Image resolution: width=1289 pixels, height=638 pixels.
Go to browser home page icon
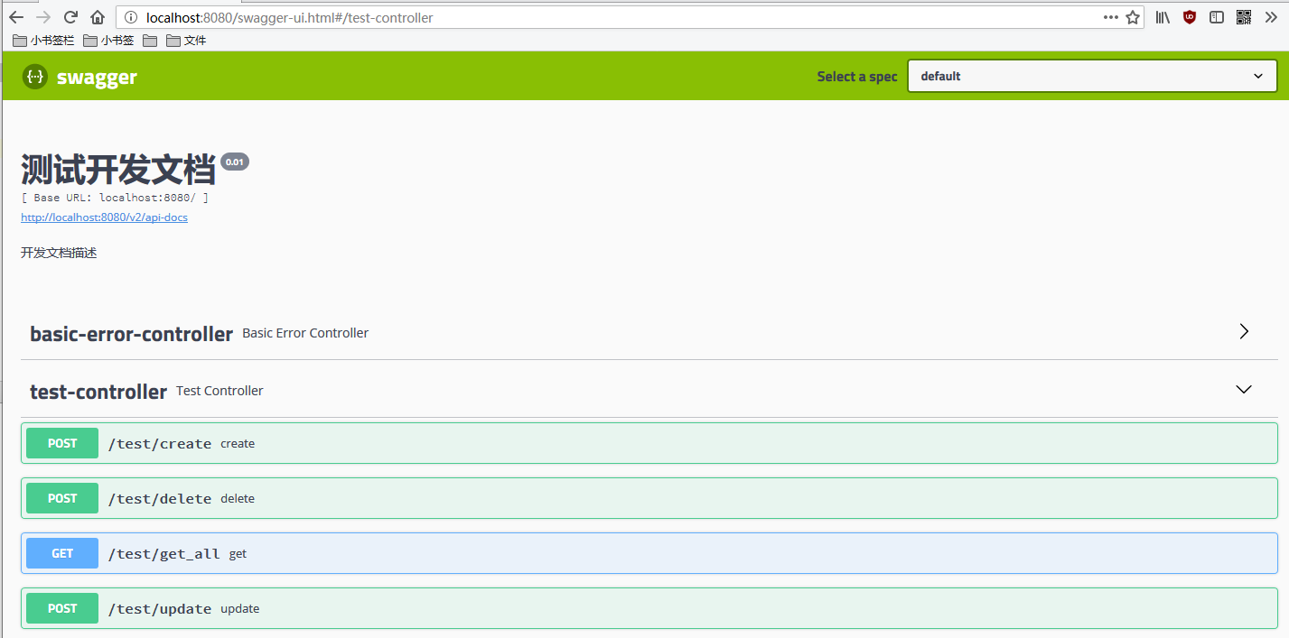[98, 17]
